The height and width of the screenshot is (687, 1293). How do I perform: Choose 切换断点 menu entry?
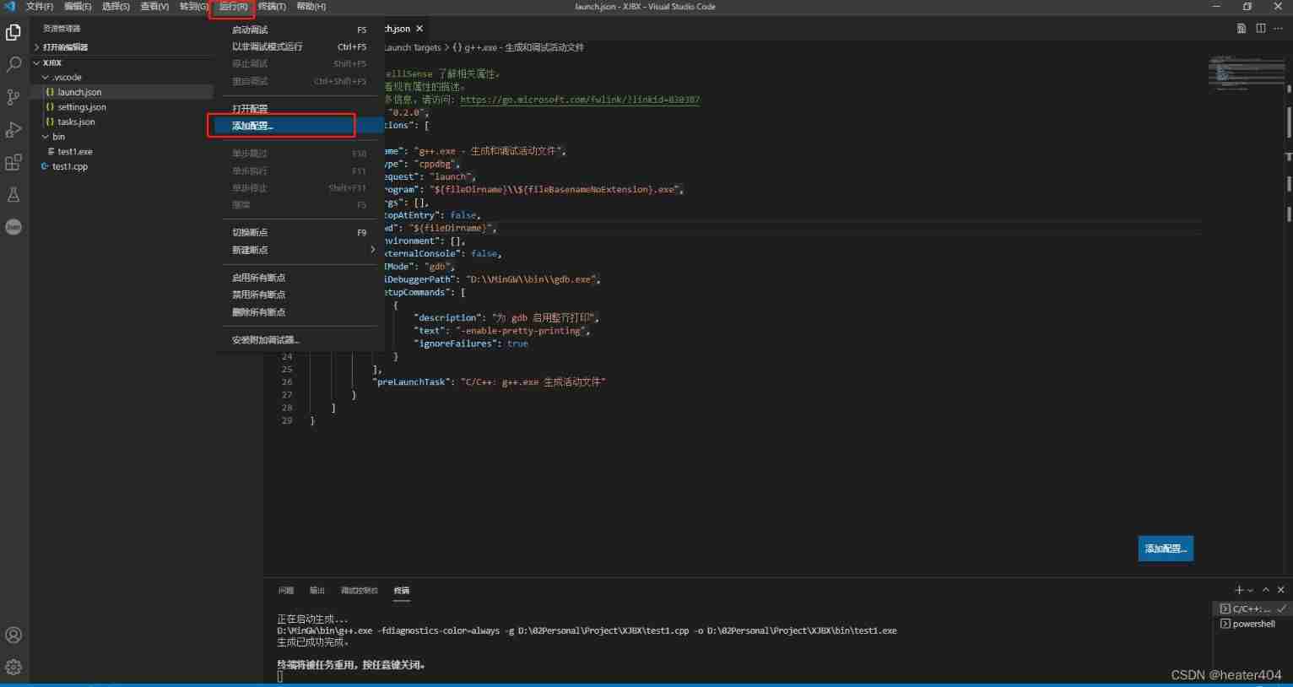[298, 232]
